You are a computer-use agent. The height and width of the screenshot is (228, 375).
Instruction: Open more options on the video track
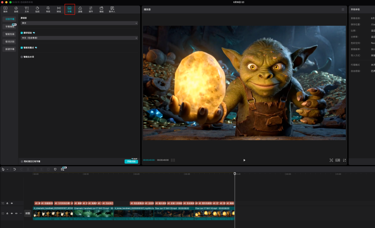[x=21, y=213]
